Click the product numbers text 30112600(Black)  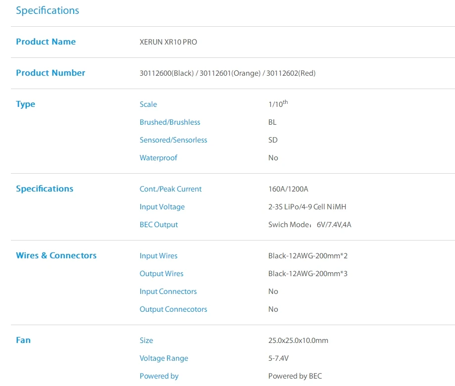(166, 73)
